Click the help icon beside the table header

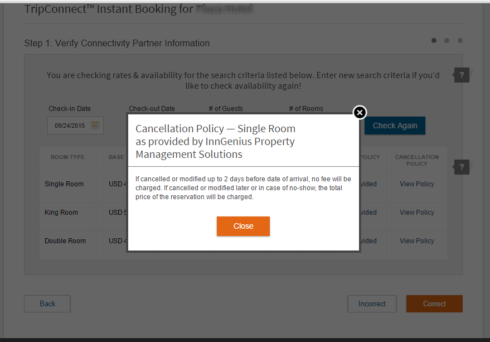tap(462, 166)
